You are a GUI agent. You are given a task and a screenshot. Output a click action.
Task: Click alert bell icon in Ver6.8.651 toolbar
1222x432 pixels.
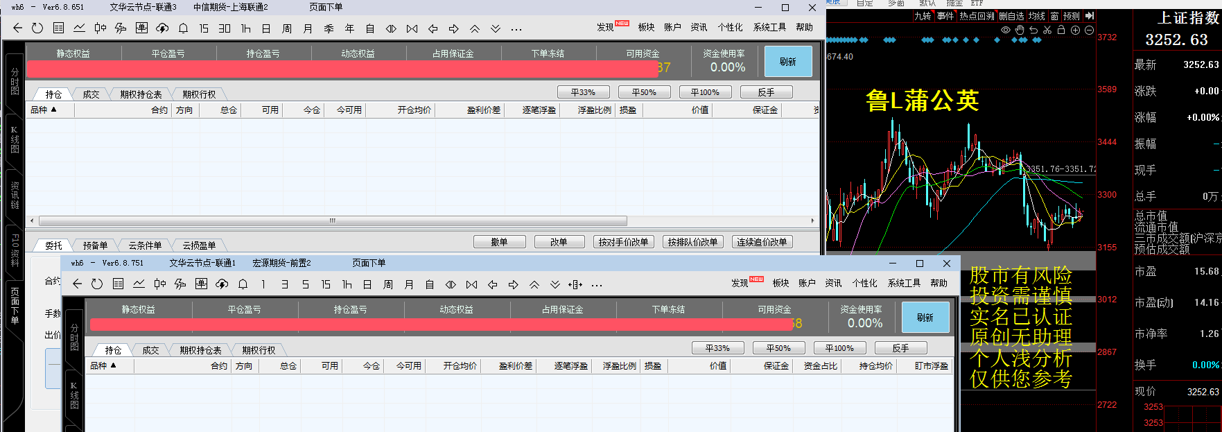[183, 28]
